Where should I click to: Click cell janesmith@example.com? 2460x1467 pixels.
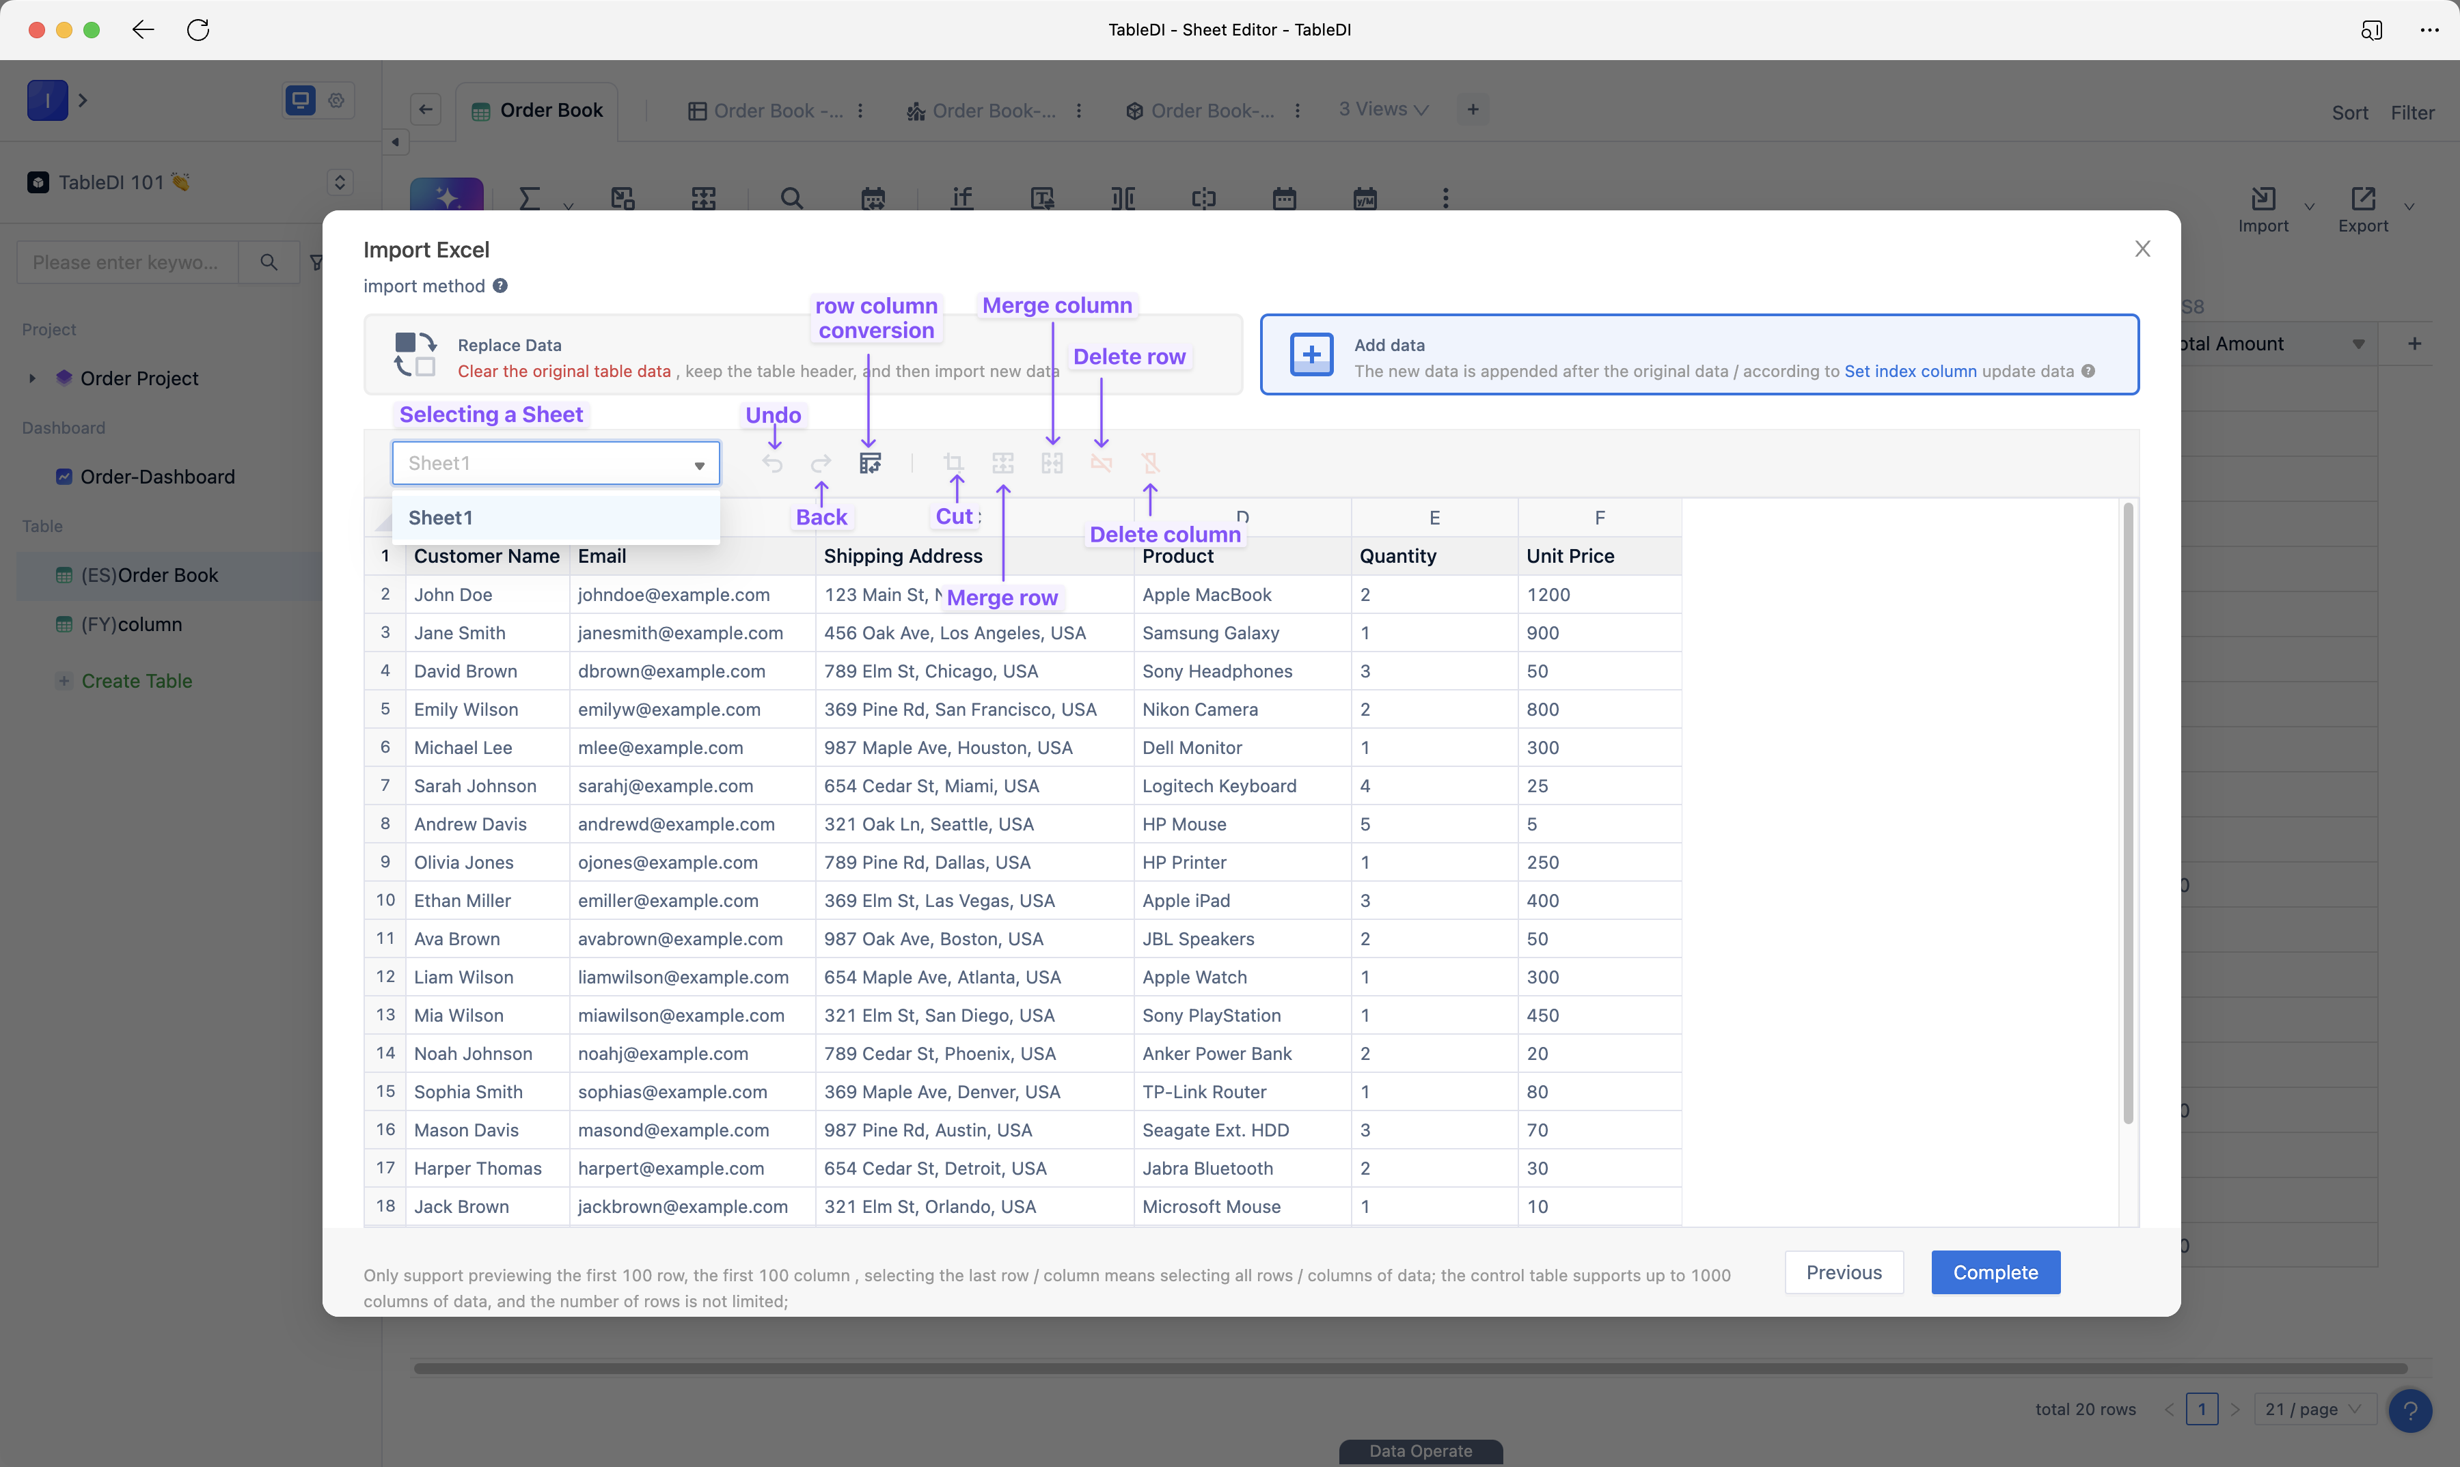692,632
